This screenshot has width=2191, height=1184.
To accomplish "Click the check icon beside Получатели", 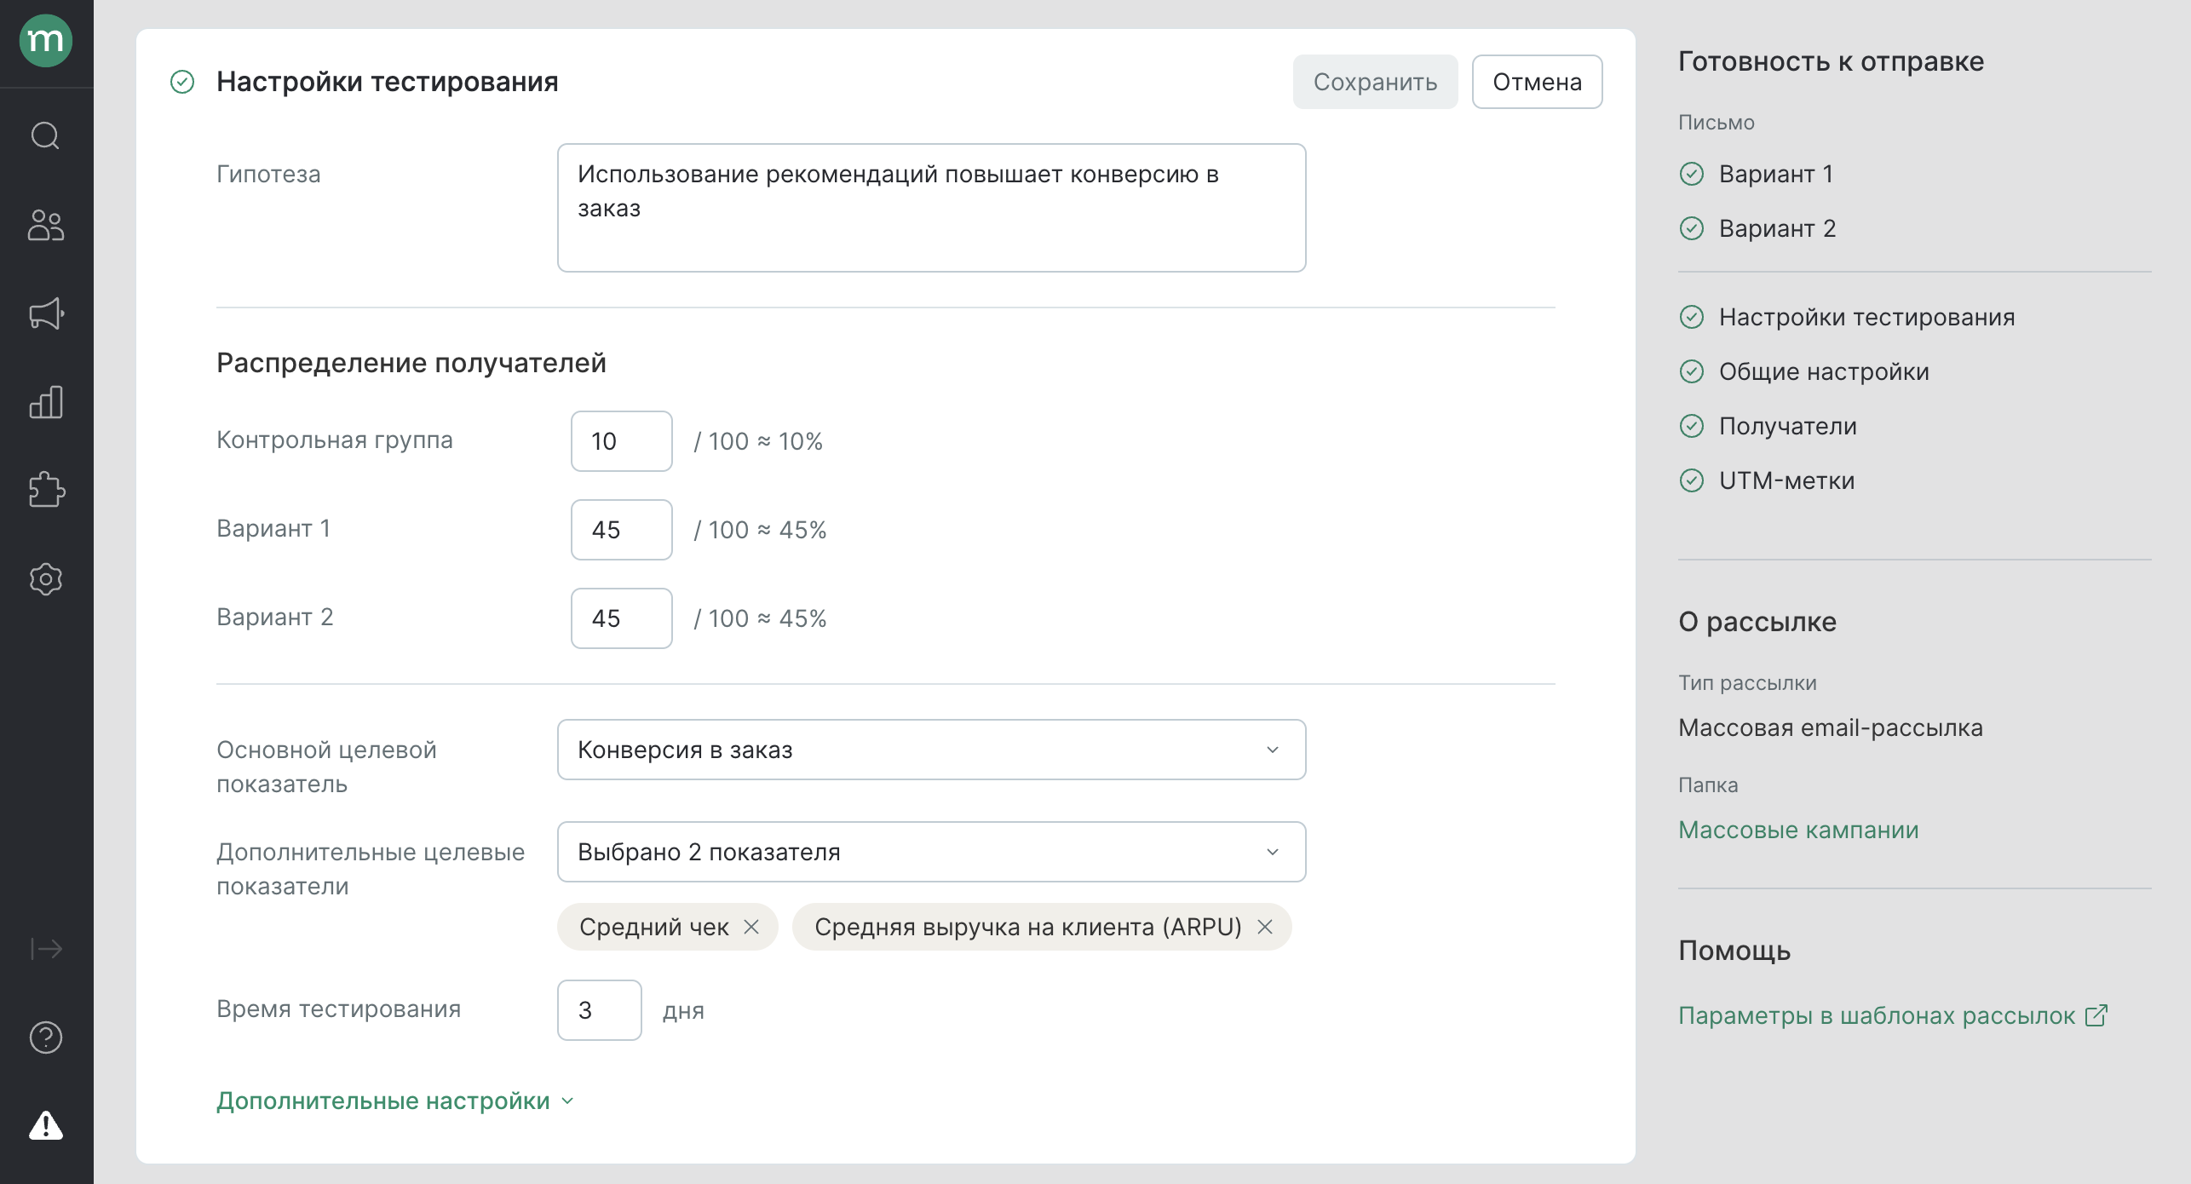I will (1692, 426).
